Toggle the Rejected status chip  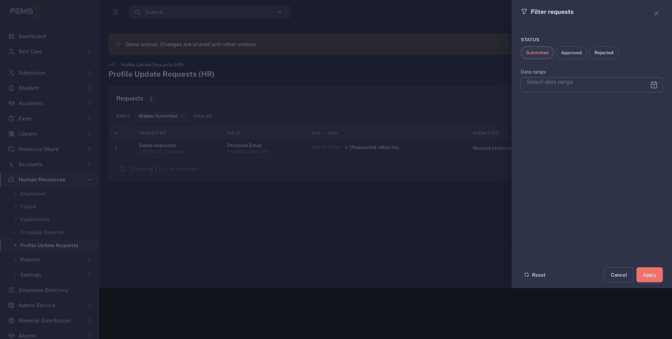[x=604, y=53]
